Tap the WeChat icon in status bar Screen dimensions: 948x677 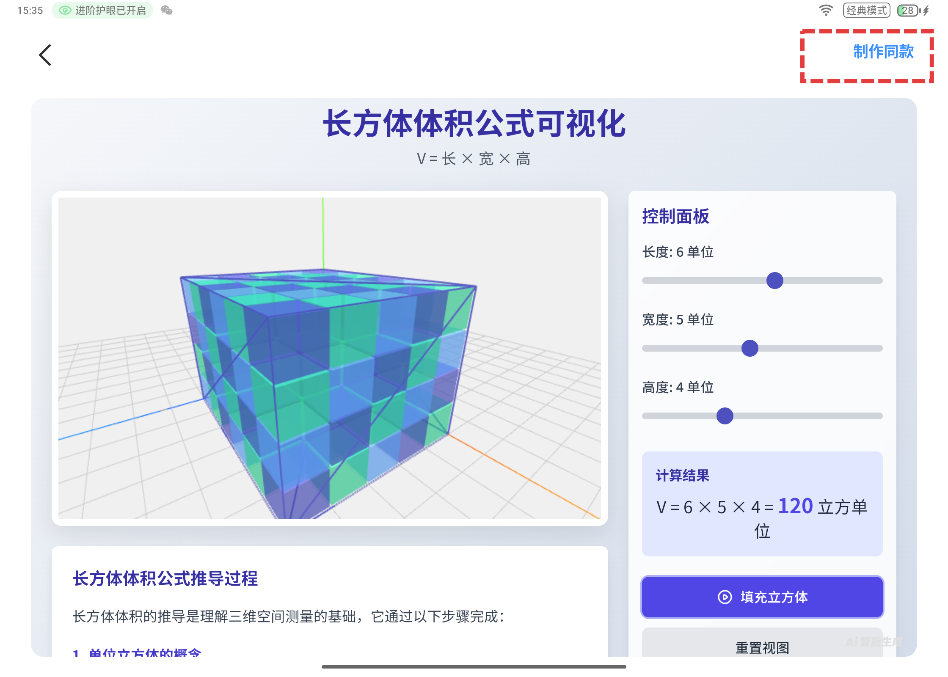click(167, 10)
